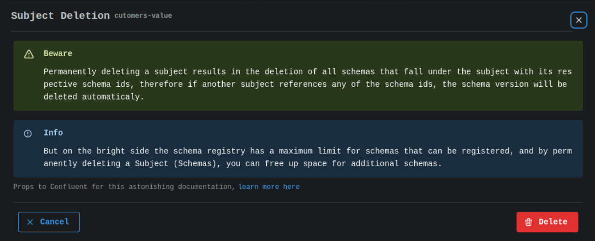Click the trash can icon on Delete
This screenshot has width=595, height=241.
pos(529,222)
